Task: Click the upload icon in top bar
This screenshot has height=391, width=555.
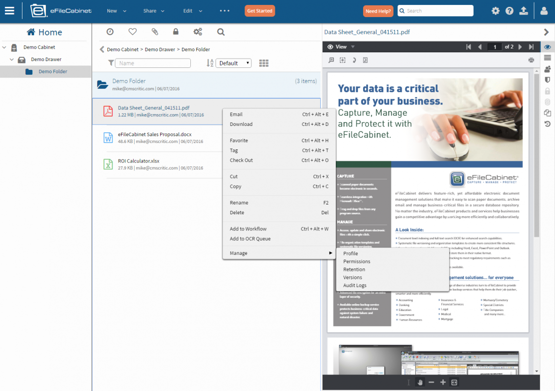Action: (523, 11)
